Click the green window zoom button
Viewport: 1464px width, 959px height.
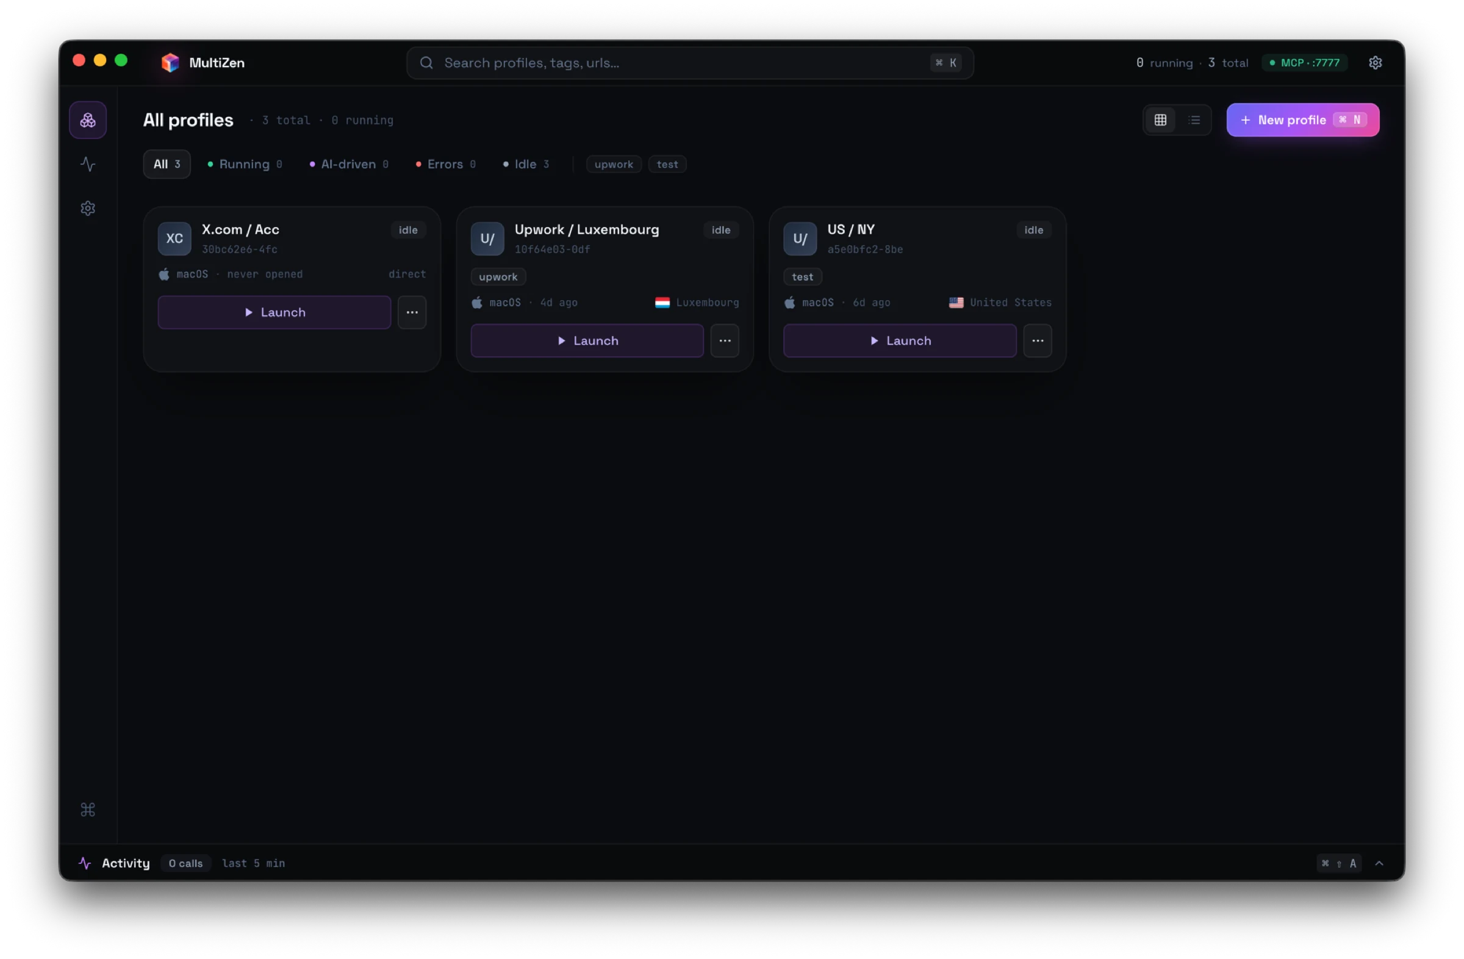coord(121,60)
